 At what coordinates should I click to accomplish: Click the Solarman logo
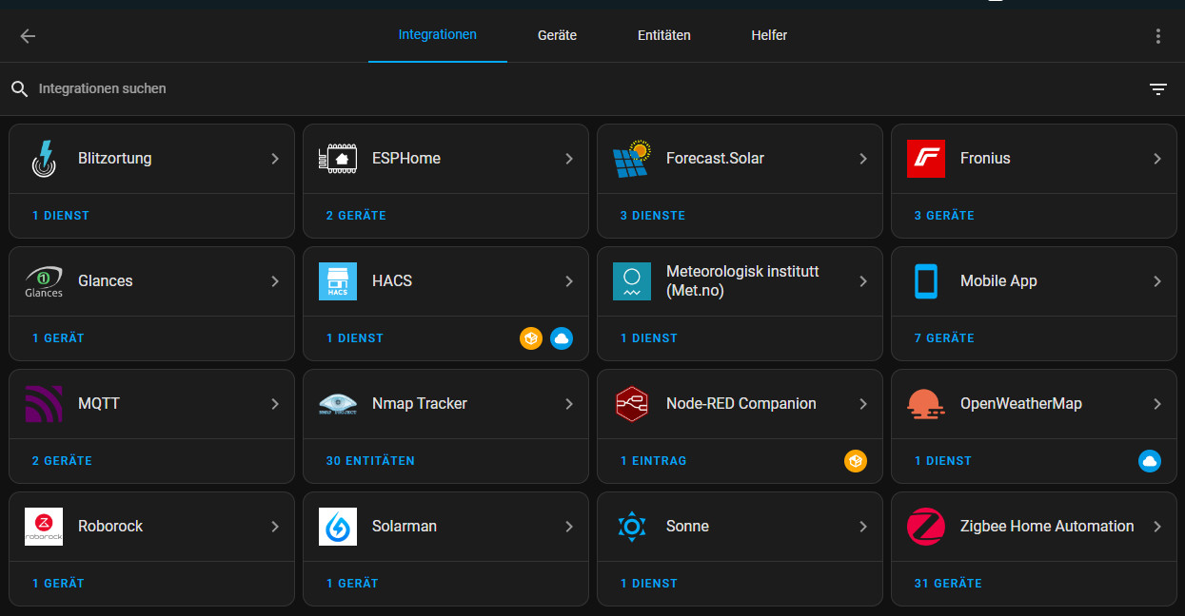(337, 527)
